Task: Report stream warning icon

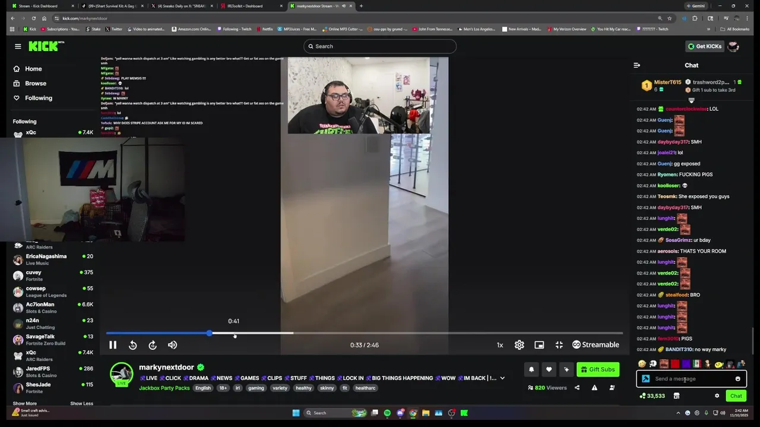Action: click(594, 388)
